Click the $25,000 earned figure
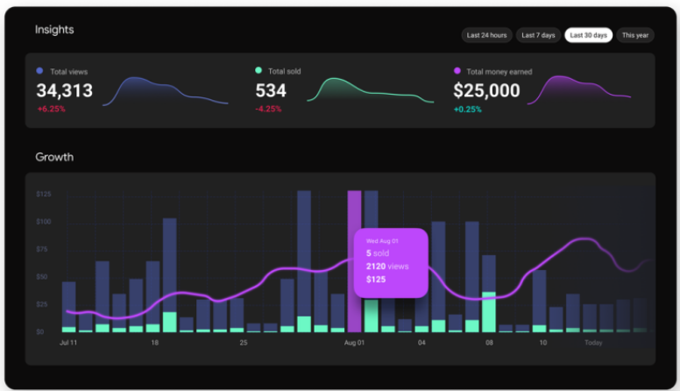 pyautogui.click(x=486, y=90)
